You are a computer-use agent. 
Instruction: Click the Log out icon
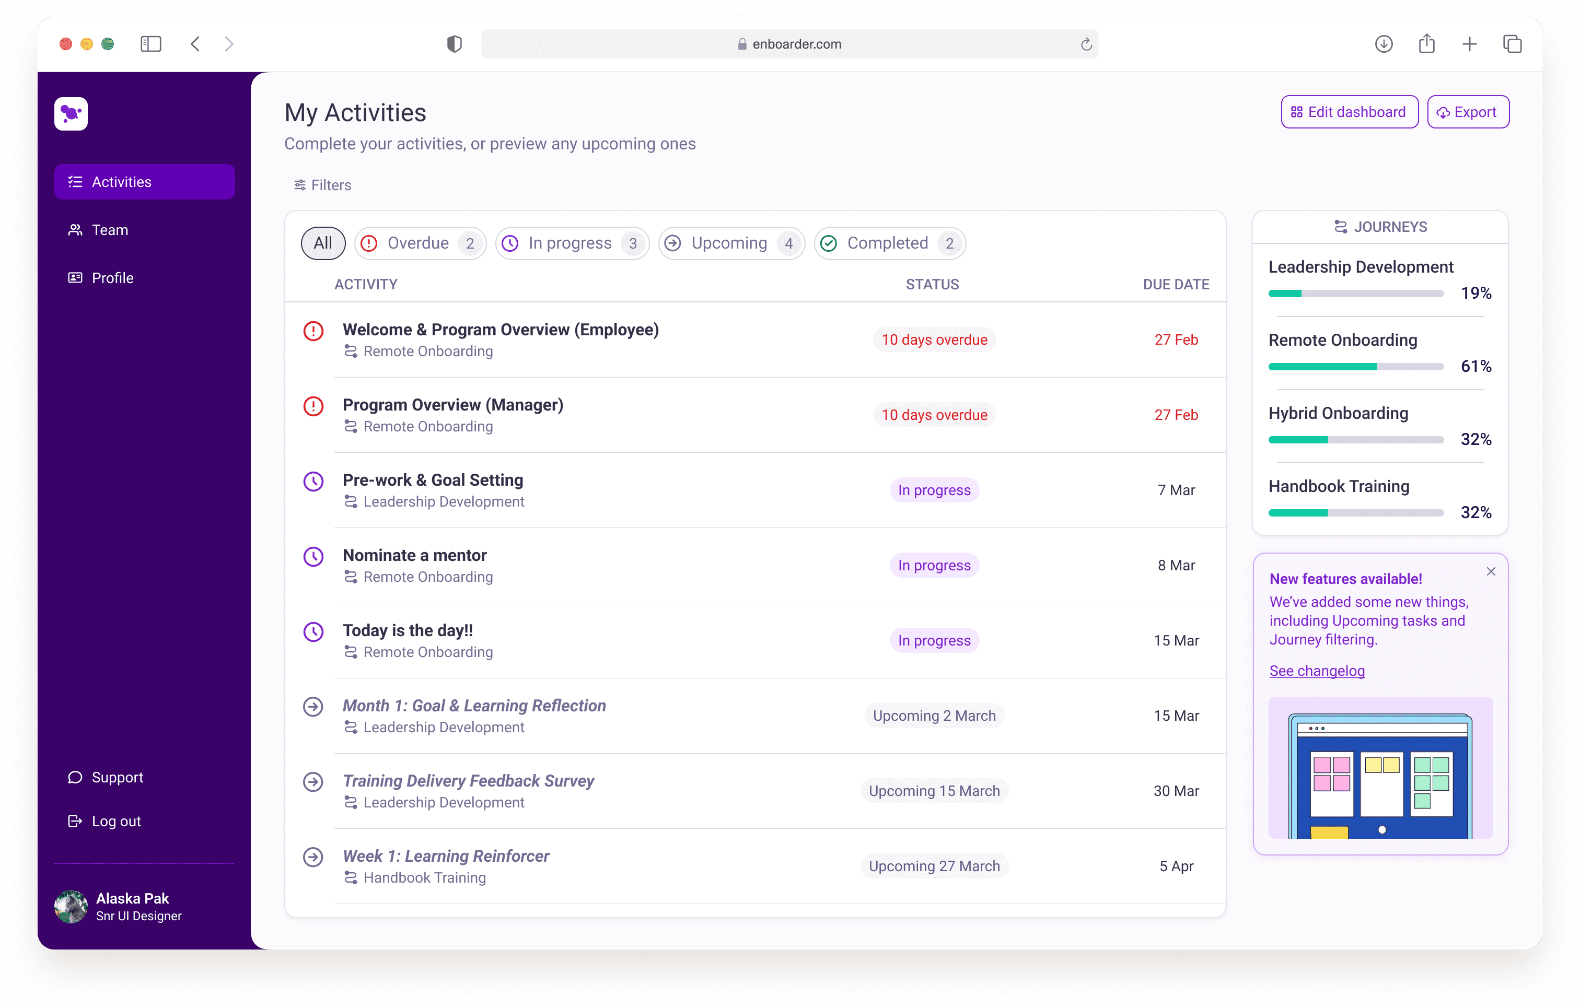[x=75, y=821]
